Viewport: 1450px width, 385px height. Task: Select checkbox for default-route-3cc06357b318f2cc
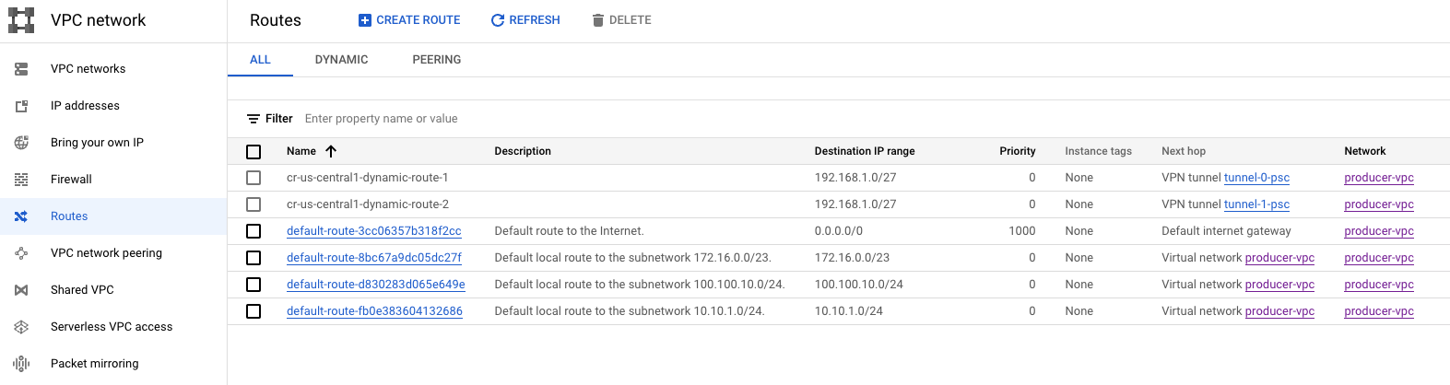pos(253,231)
